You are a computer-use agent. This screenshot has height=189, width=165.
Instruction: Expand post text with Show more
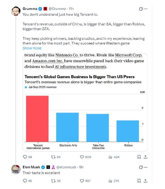click(x=32, y=48)
